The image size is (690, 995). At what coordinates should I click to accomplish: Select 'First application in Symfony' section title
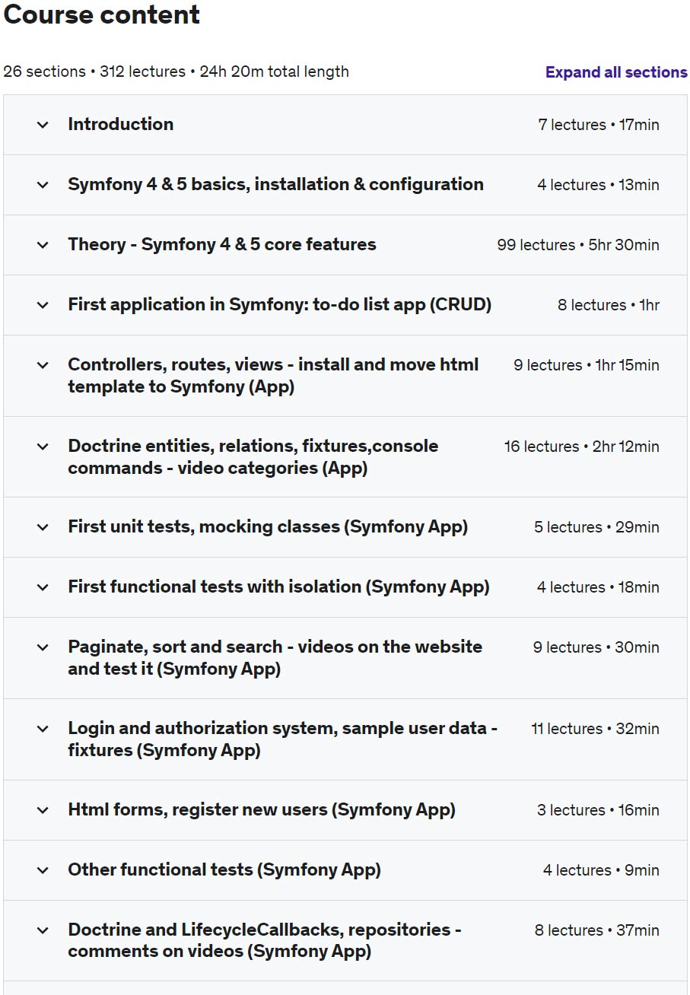(279, 304)
